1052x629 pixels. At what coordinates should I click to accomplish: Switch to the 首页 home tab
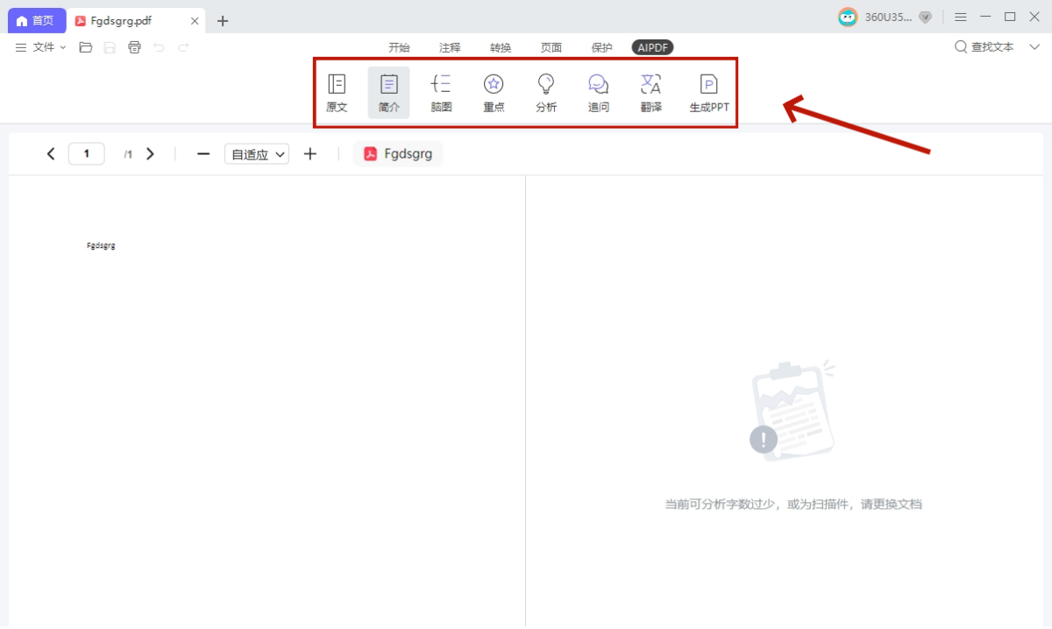[x=35, y=21]
